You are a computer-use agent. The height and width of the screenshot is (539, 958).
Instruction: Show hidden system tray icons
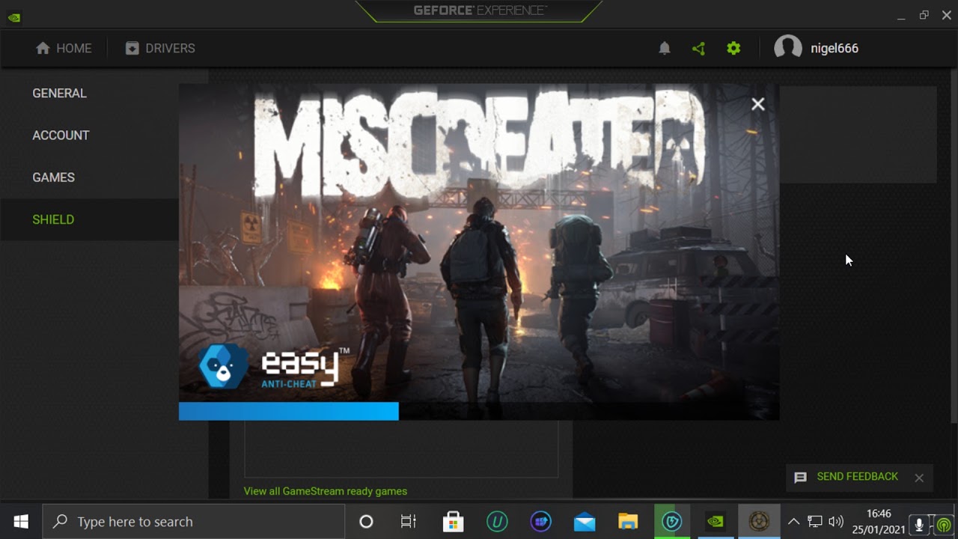[x=794, y=522]
